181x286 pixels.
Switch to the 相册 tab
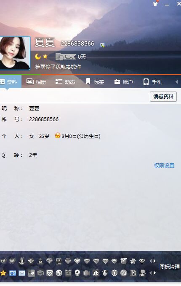click(x=36, y=82)
